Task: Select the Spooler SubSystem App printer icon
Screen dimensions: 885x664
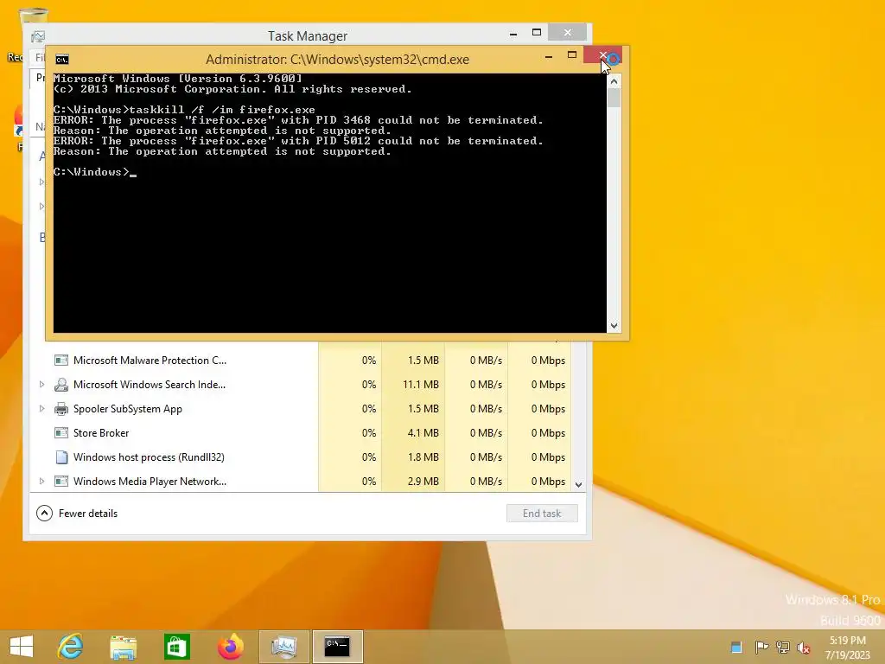Action: coord(61,409)
